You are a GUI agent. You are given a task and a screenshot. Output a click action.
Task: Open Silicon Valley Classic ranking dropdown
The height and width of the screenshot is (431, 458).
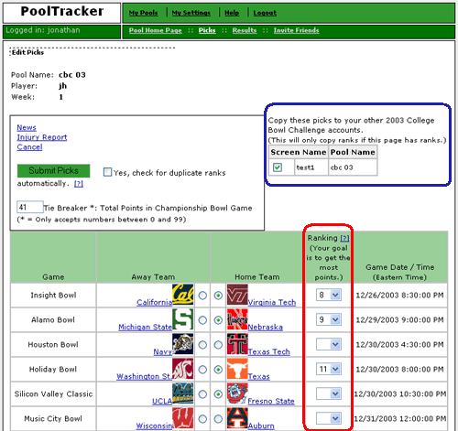coord(329,393)
